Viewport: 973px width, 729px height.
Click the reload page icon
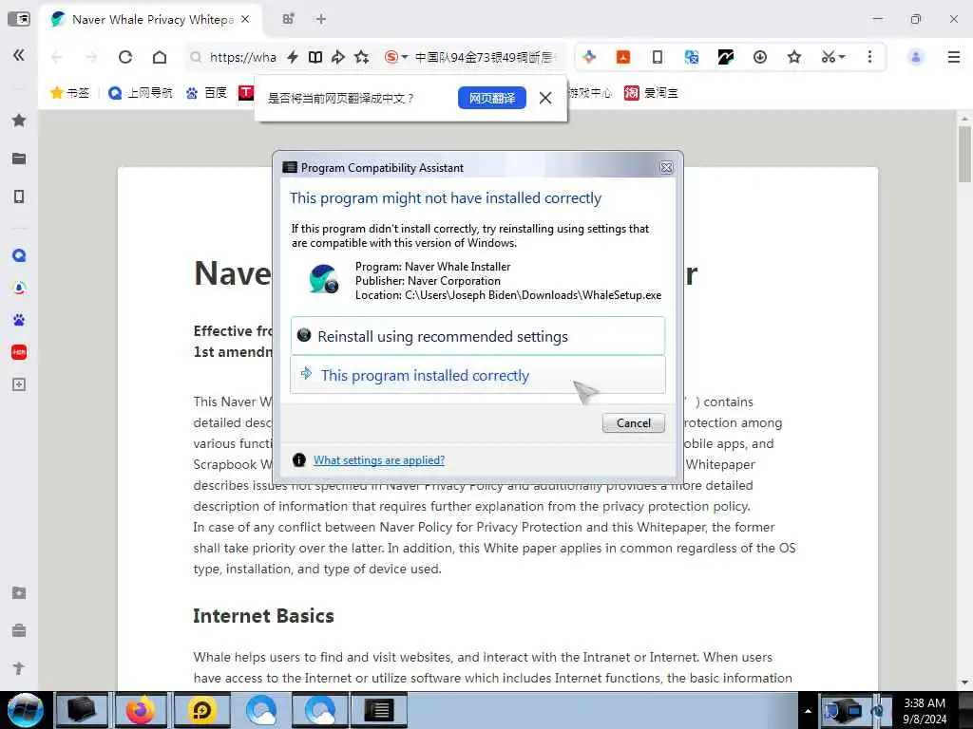click(x=125, y=57)
